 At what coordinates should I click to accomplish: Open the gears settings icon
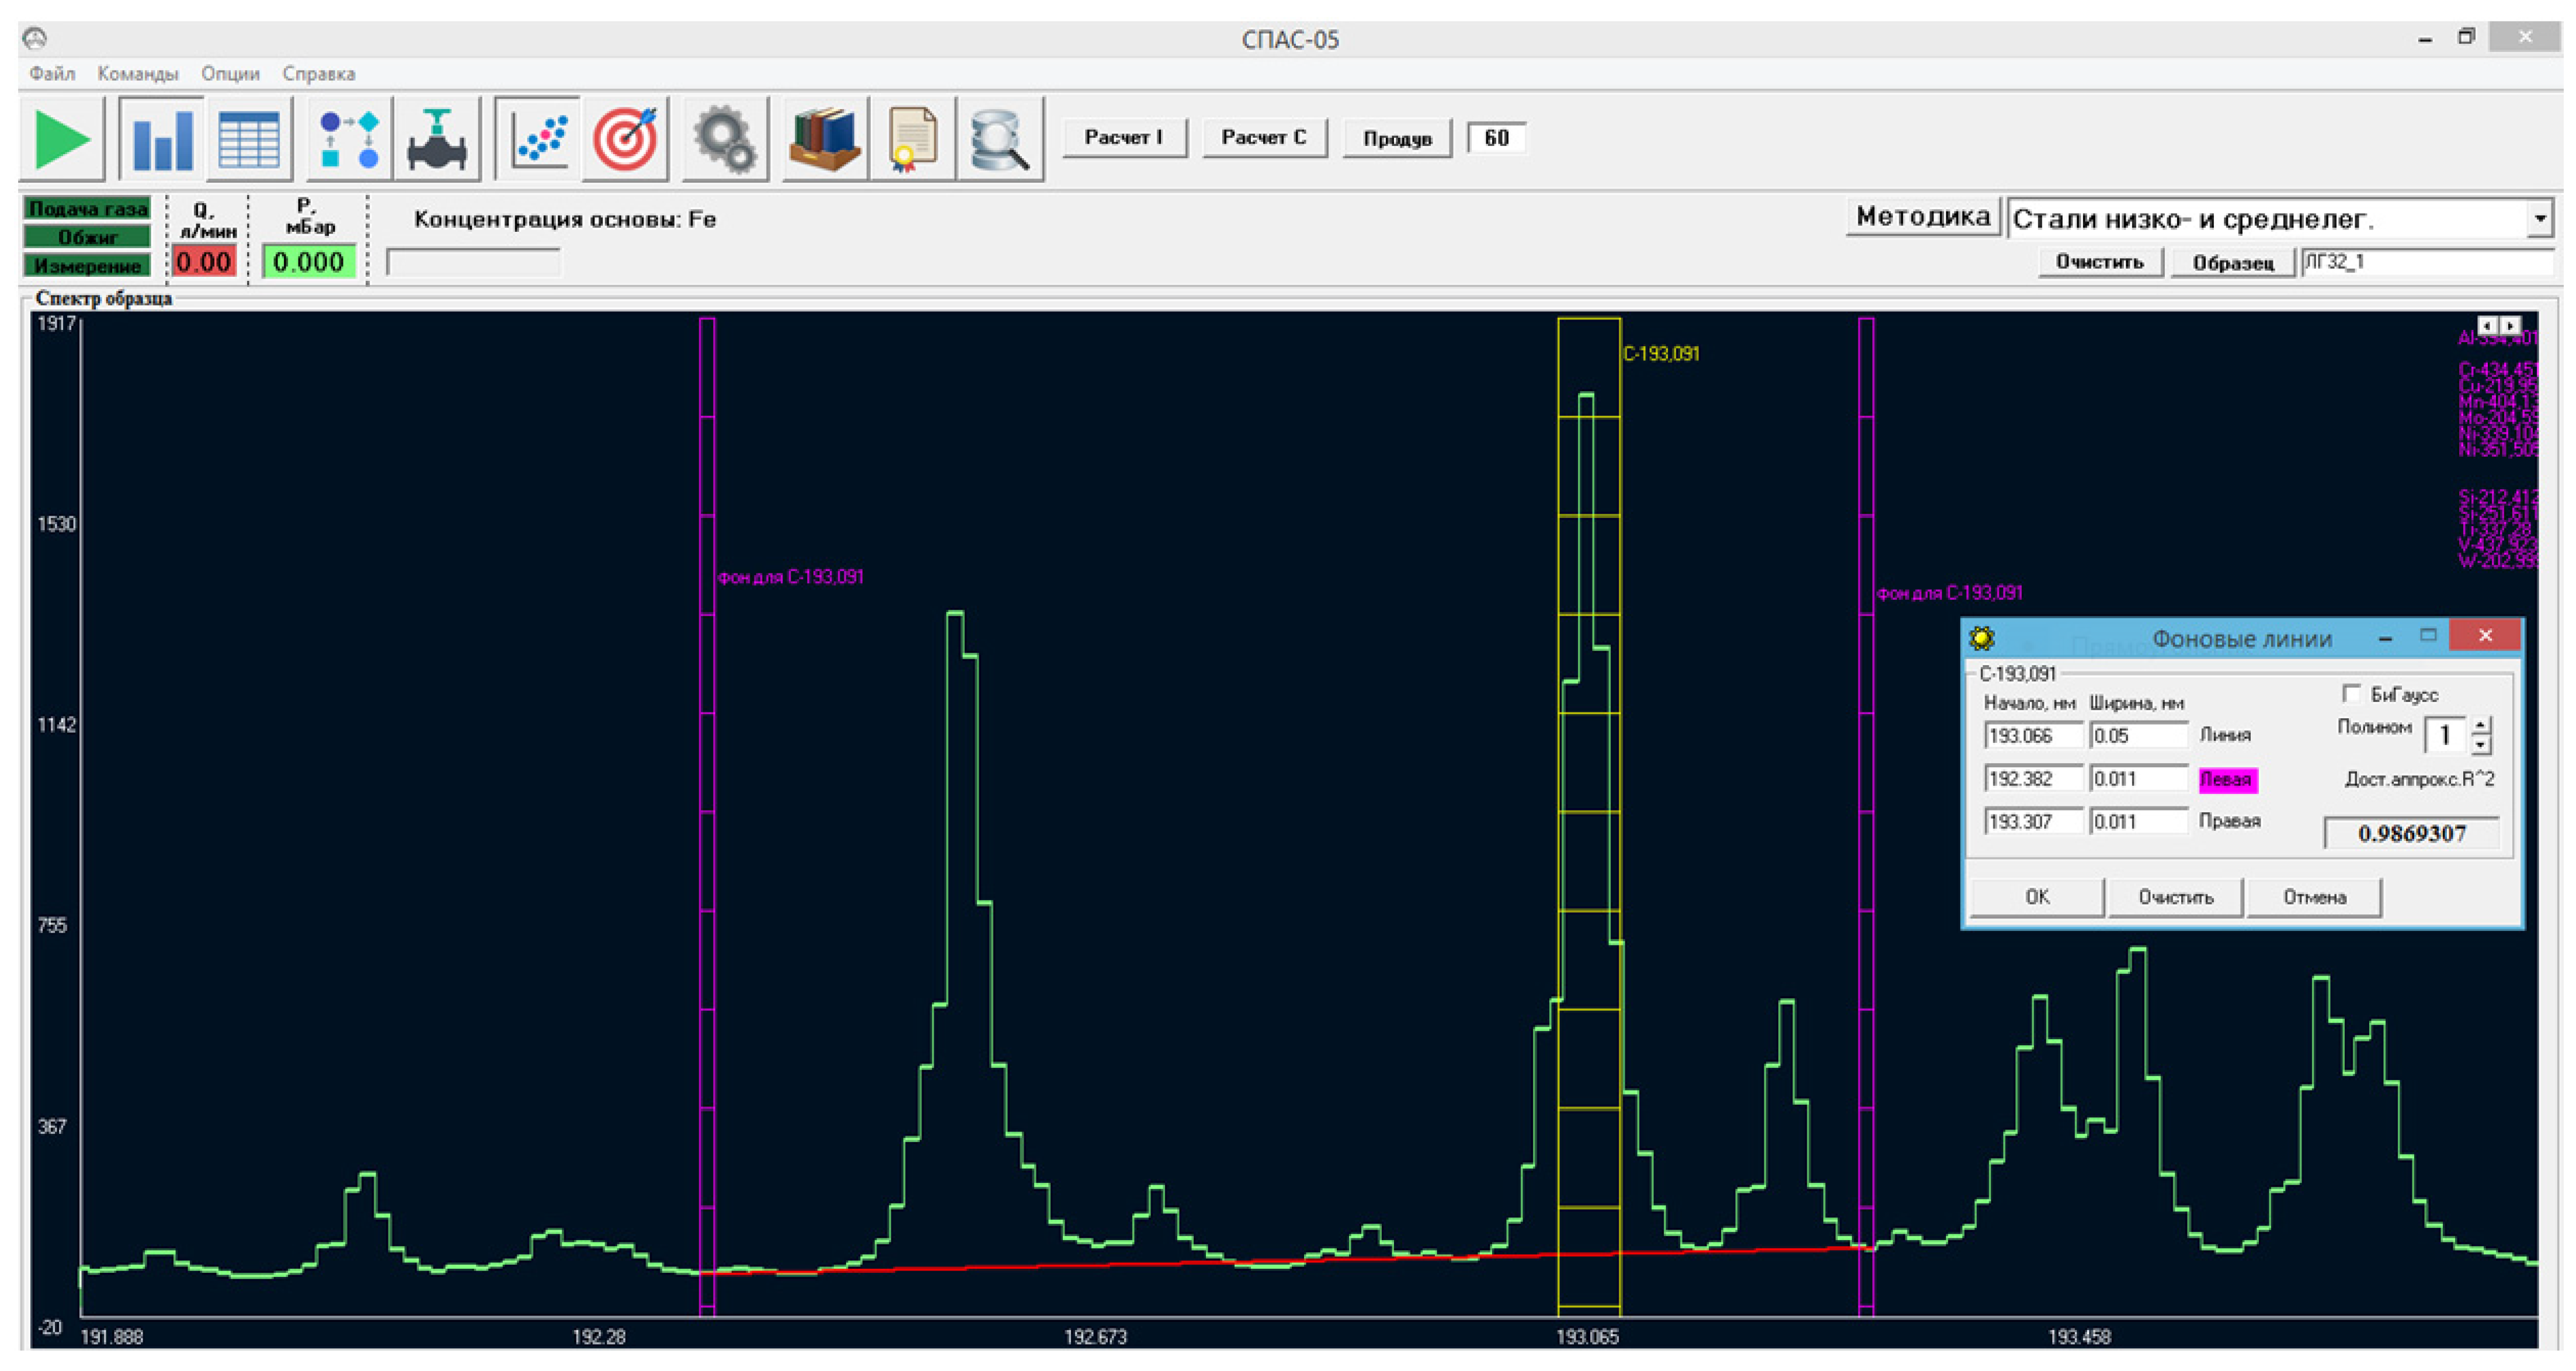(x=725, y=139)
